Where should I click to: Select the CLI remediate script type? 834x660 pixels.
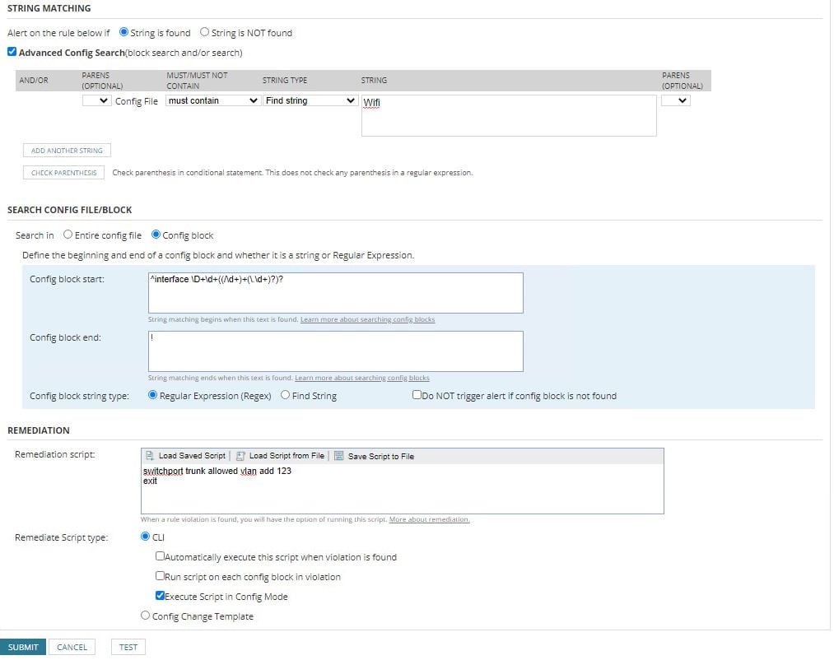pyautogui.click(x=145, y=536)
